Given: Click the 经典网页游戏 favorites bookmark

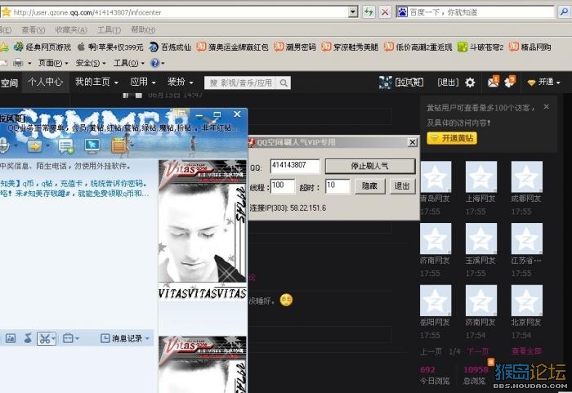Looking at the screenshot, I should pyautogui.click(x=42, y=47).
